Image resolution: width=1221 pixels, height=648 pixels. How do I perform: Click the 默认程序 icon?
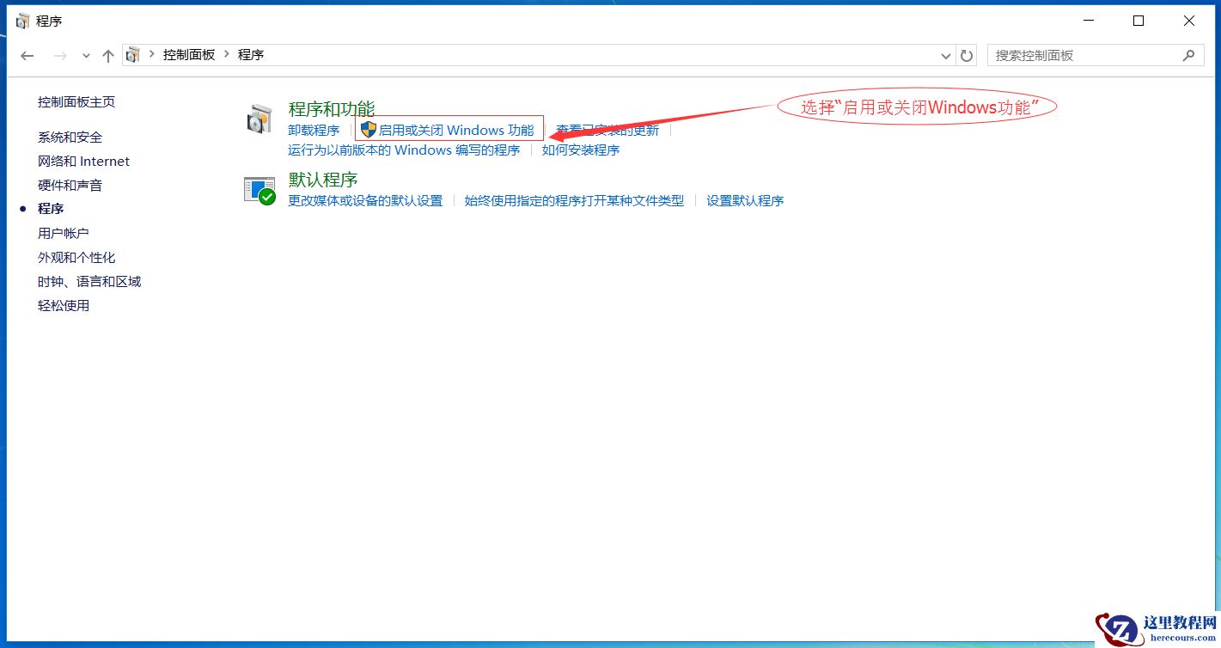coord(259,190)
